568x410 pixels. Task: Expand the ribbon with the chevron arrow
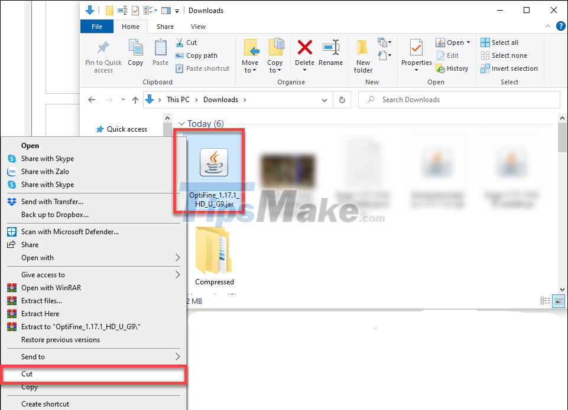[547, 26]
